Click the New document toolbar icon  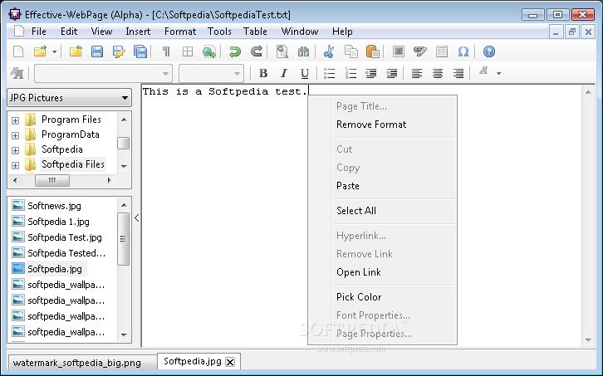point(18,51)
